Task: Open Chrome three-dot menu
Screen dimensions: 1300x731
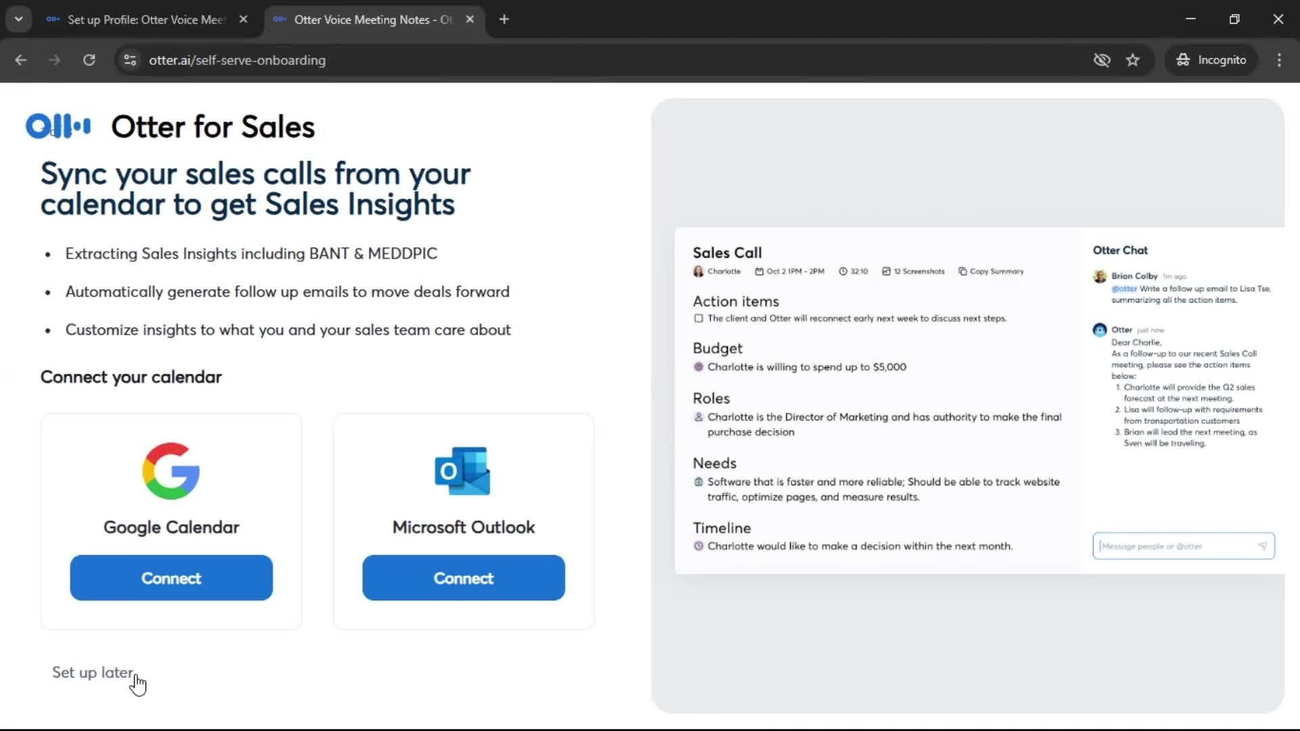Action: click(x=1279, y=60)
